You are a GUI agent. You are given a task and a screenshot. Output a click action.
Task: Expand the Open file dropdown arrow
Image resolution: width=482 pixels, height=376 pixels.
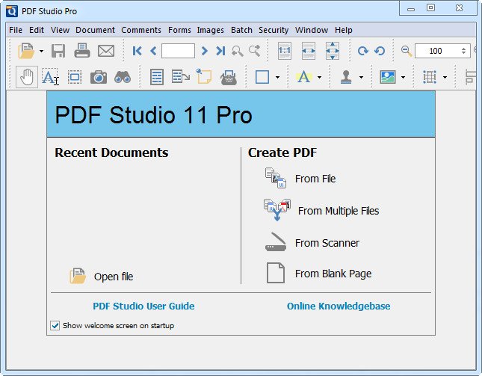[41, 51]
